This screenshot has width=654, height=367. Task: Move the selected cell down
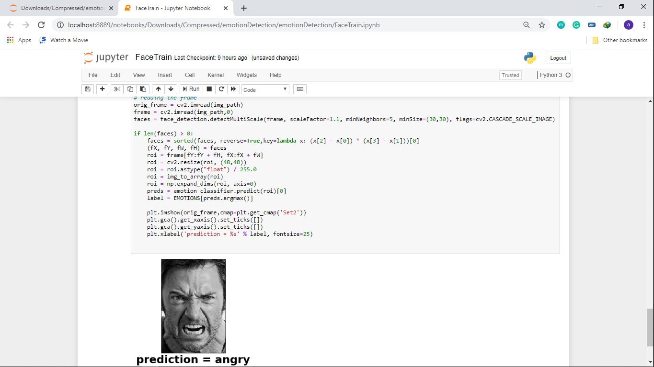pyautogui.click(x=171, y=89)
